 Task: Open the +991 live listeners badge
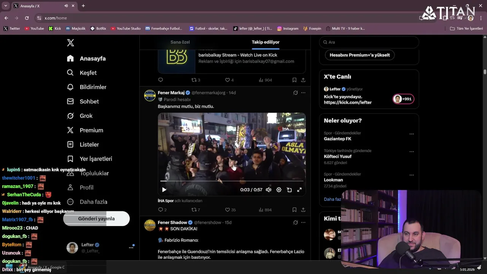[x=403, y=99]
